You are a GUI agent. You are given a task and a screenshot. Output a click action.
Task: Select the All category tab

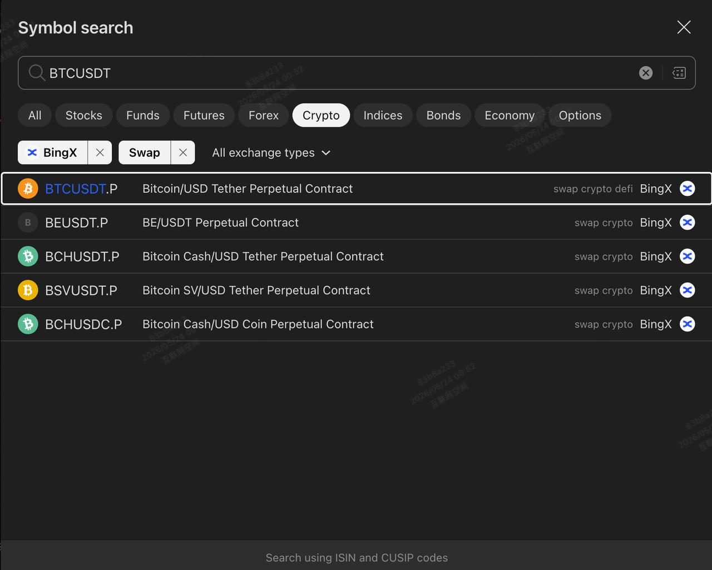(34, 115)
